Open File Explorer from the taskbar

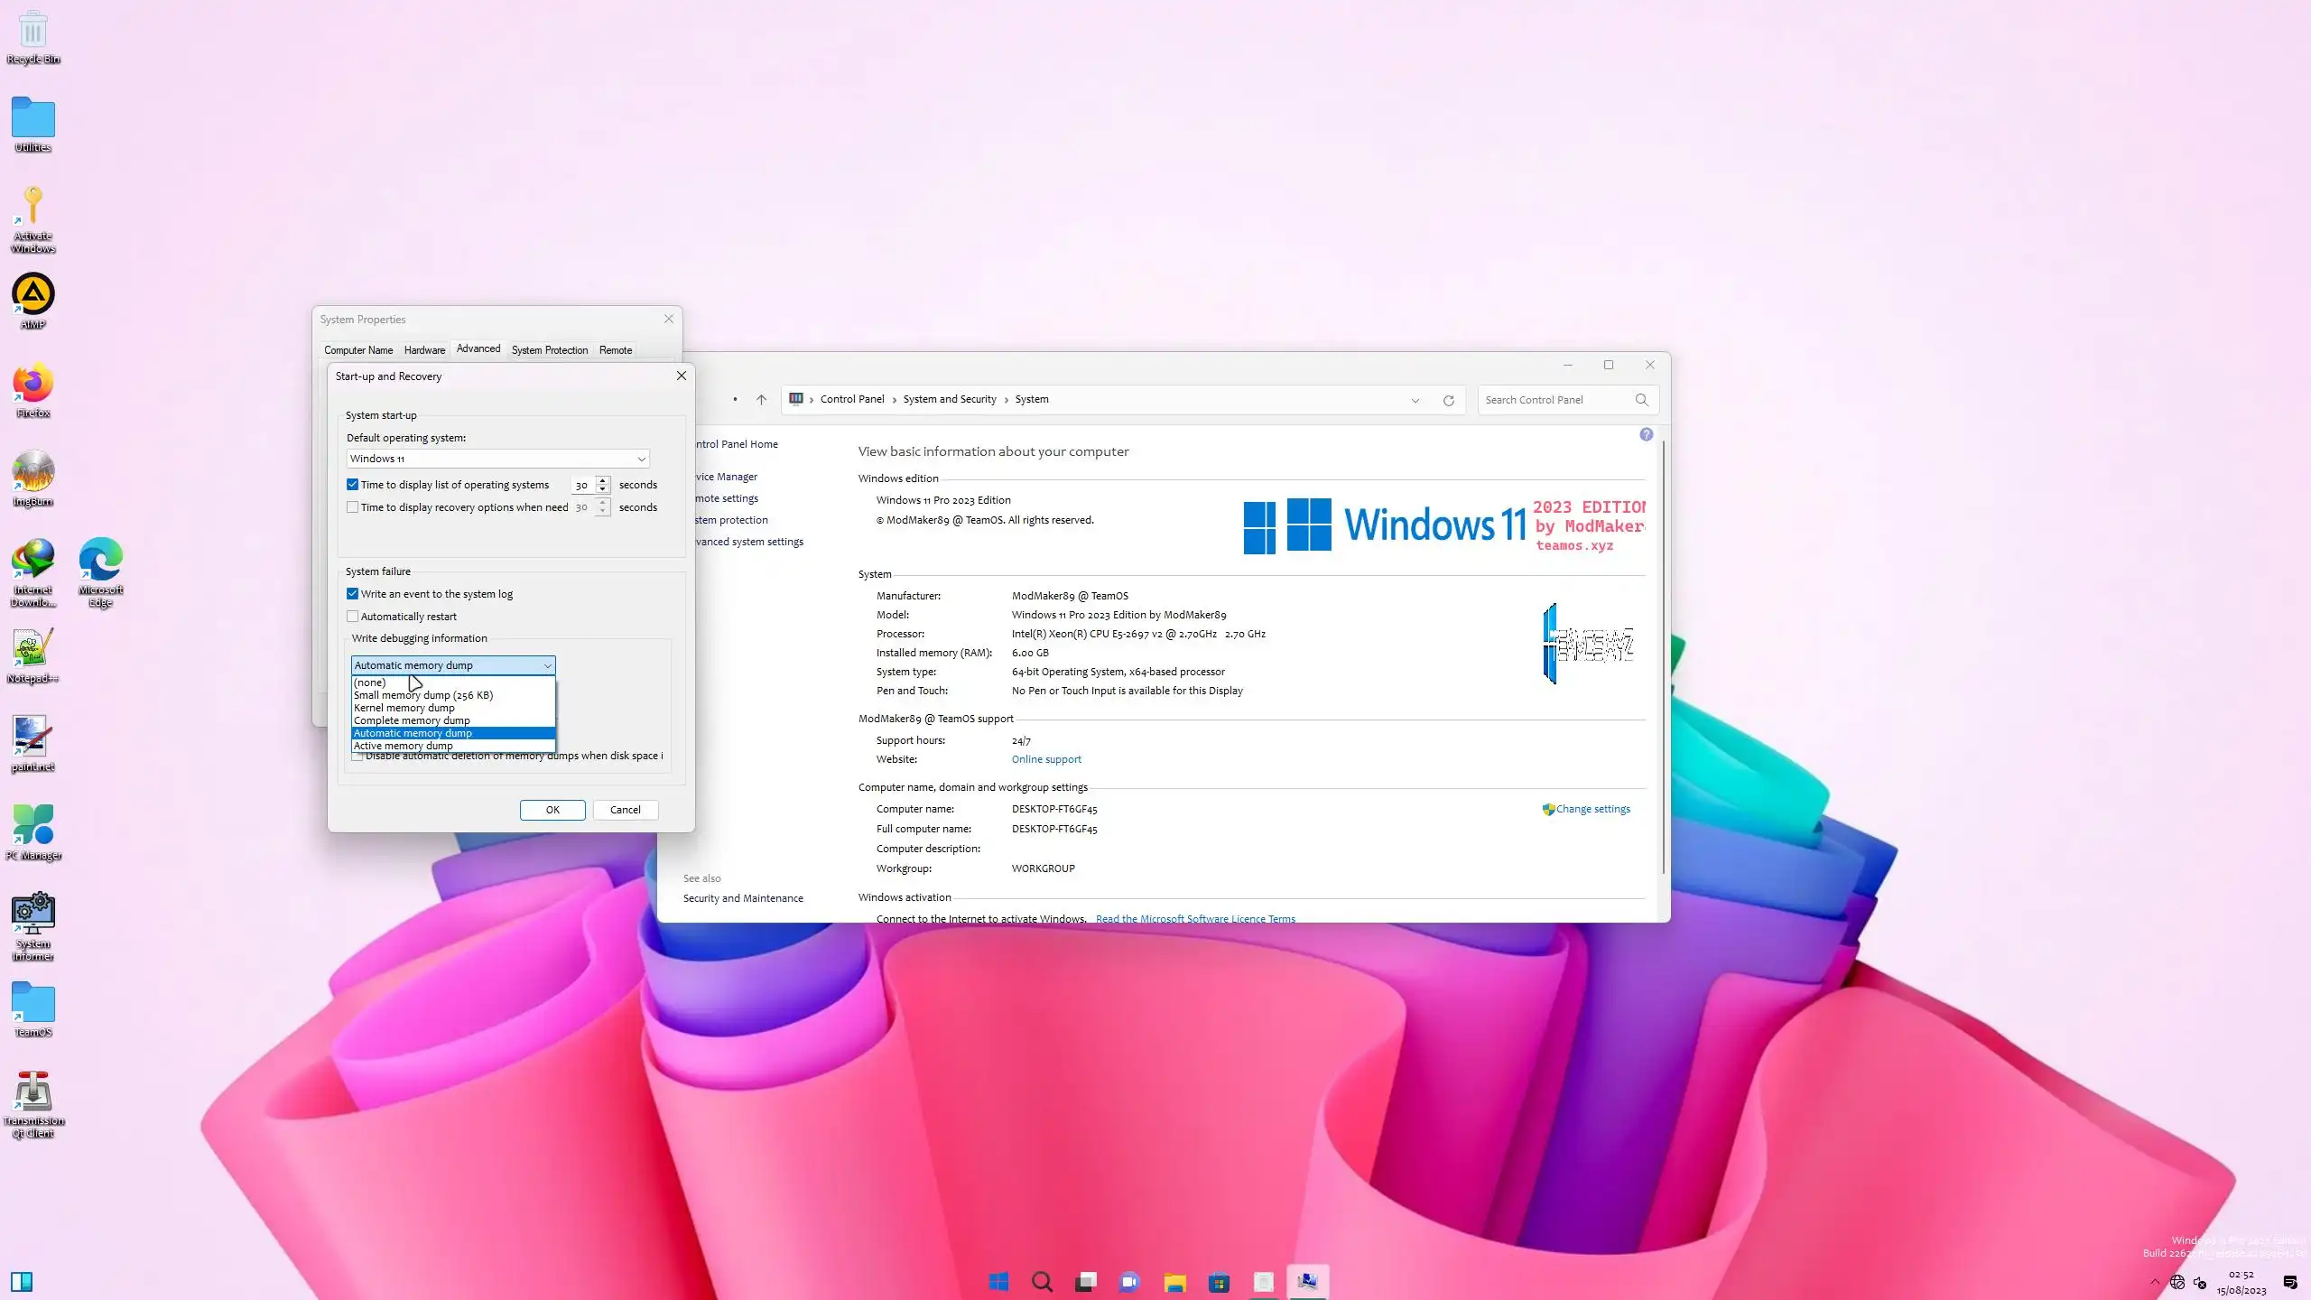[x=1174, y=1281]
